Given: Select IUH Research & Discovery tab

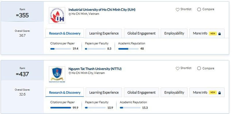Looking at the screenshot, I should (65, 33).
